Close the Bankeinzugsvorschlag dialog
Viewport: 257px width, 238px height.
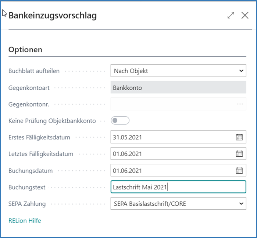(245, 15)
